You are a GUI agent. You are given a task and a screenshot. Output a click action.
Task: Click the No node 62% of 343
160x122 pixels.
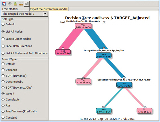point(124,85)
